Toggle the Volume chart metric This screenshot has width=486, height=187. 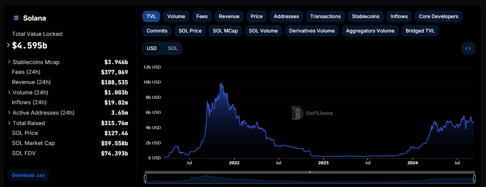click(176, 17)
